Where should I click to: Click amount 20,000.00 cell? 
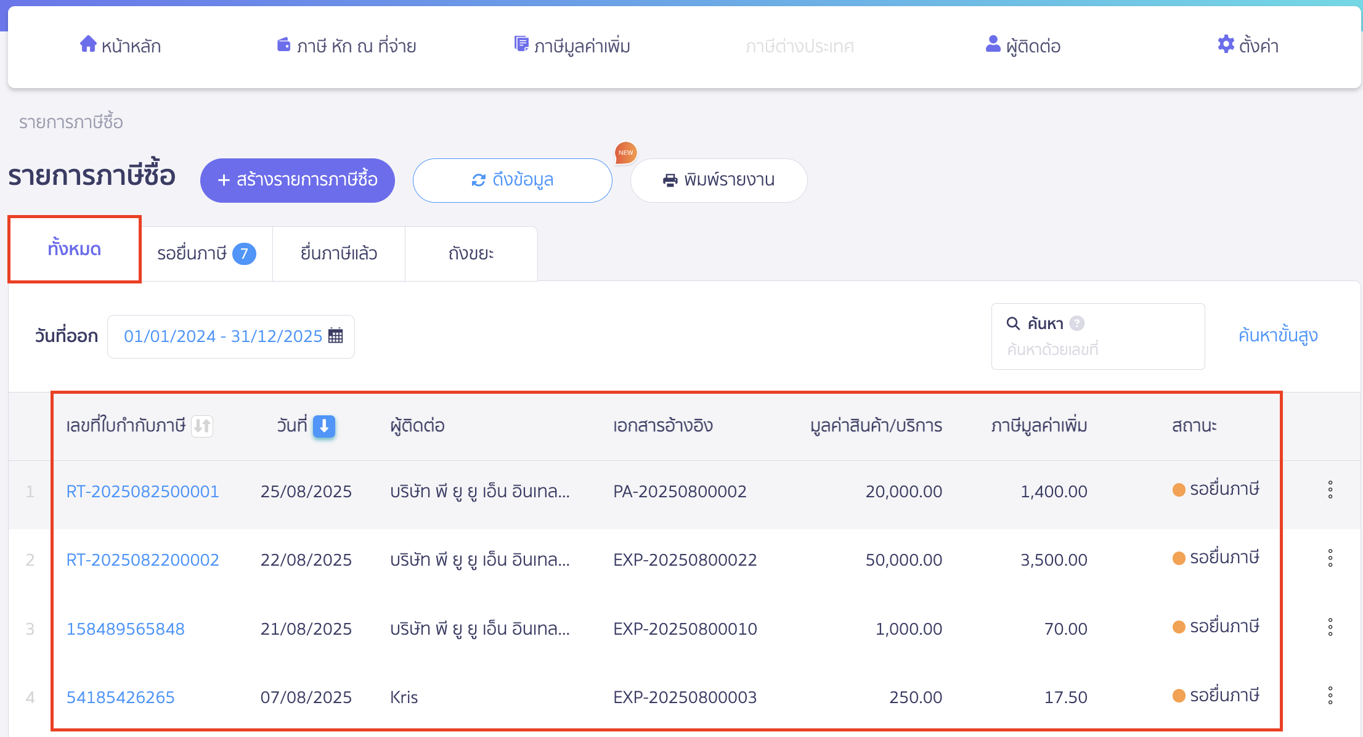tap(904, 491)
